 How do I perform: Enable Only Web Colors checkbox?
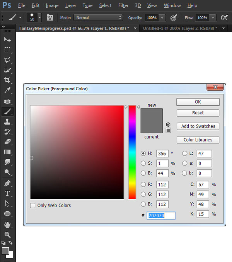32,205
